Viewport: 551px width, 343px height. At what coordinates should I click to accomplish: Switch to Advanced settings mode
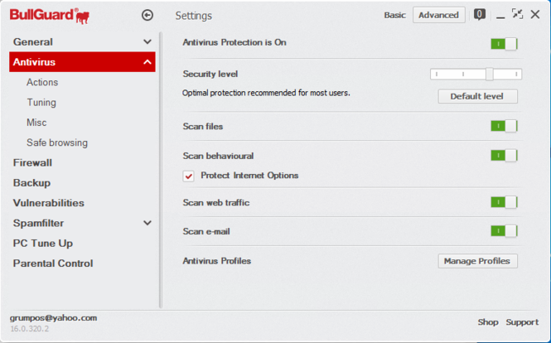point(439,15)
